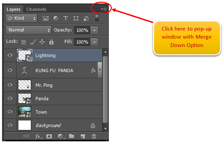Click the layers list scrollbar thumb
The height and width of the screenshot is (143, 224).
pyautogui.click(x=105, y=90)
